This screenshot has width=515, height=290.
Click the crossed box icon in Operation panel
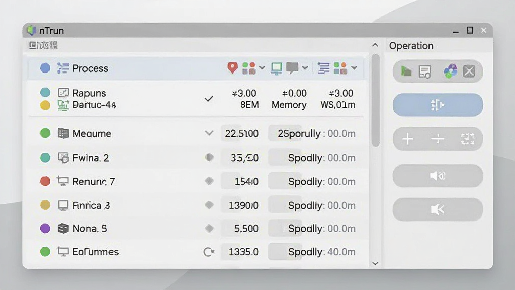469,71
